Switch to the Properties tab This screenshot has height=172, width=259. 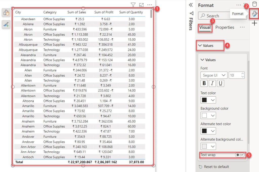coord(225,27)
